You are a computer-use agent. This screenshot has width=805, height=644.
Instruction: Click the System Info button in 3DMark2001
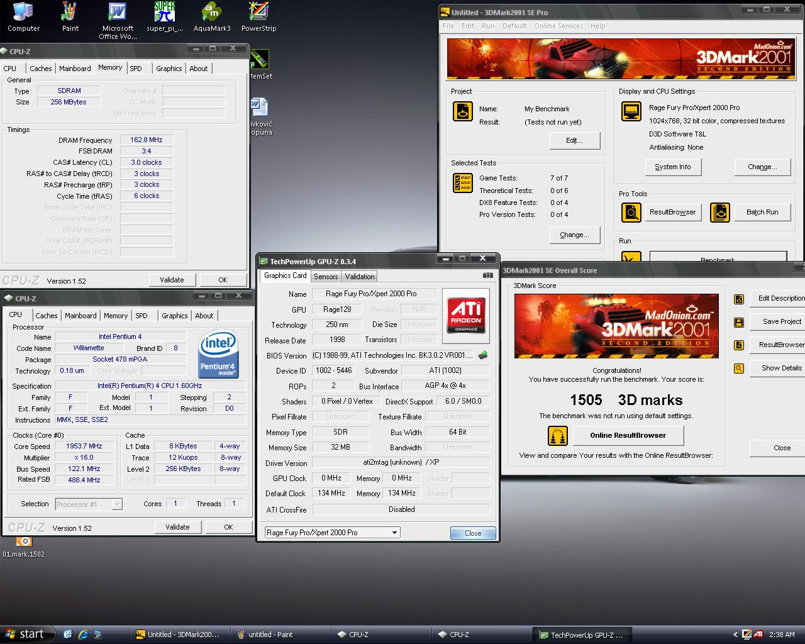[672, 167]
